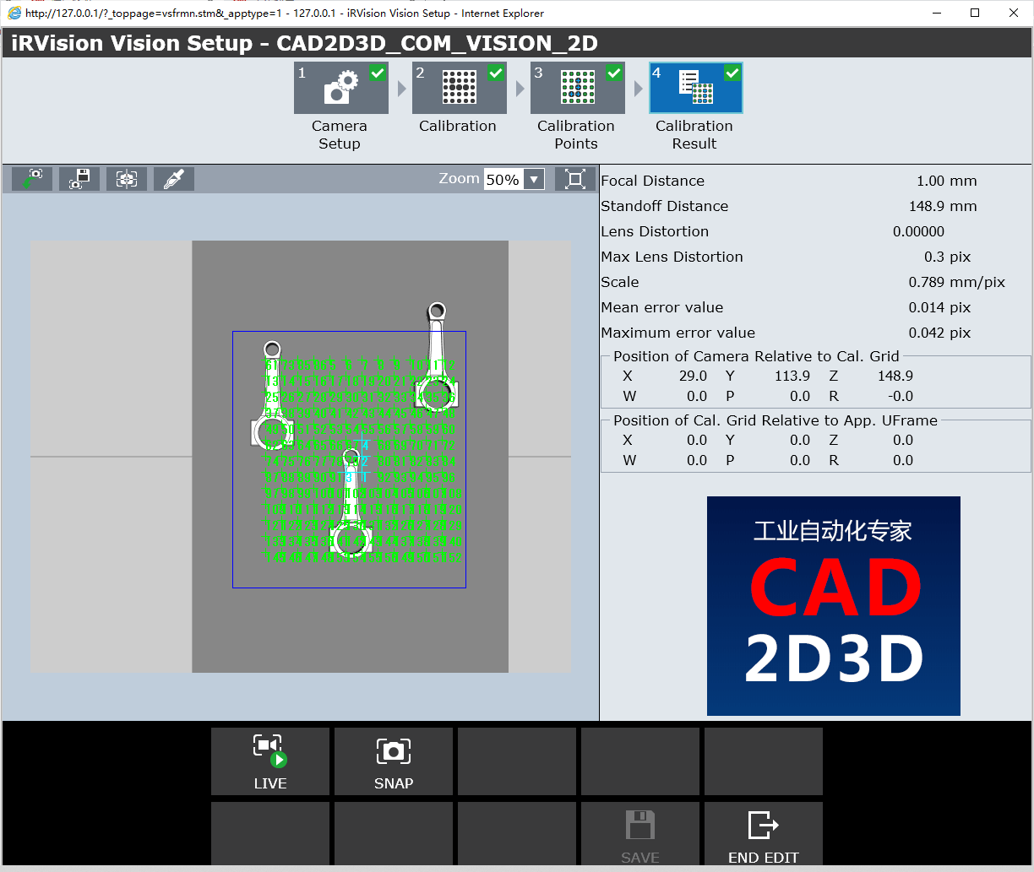The image size is (1034, 872).
Task: Select the Scale value 0.789 mm/pix
Action: tap(957, 282)
